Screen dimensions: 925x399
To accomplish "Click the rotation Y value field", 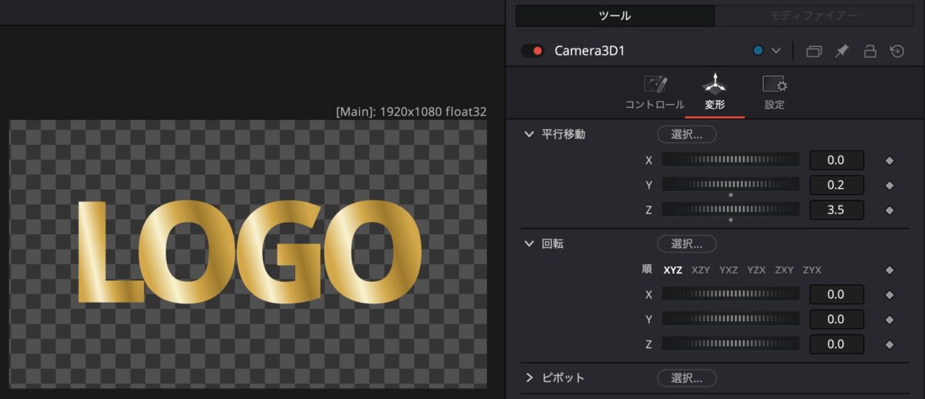I will 836,319.
